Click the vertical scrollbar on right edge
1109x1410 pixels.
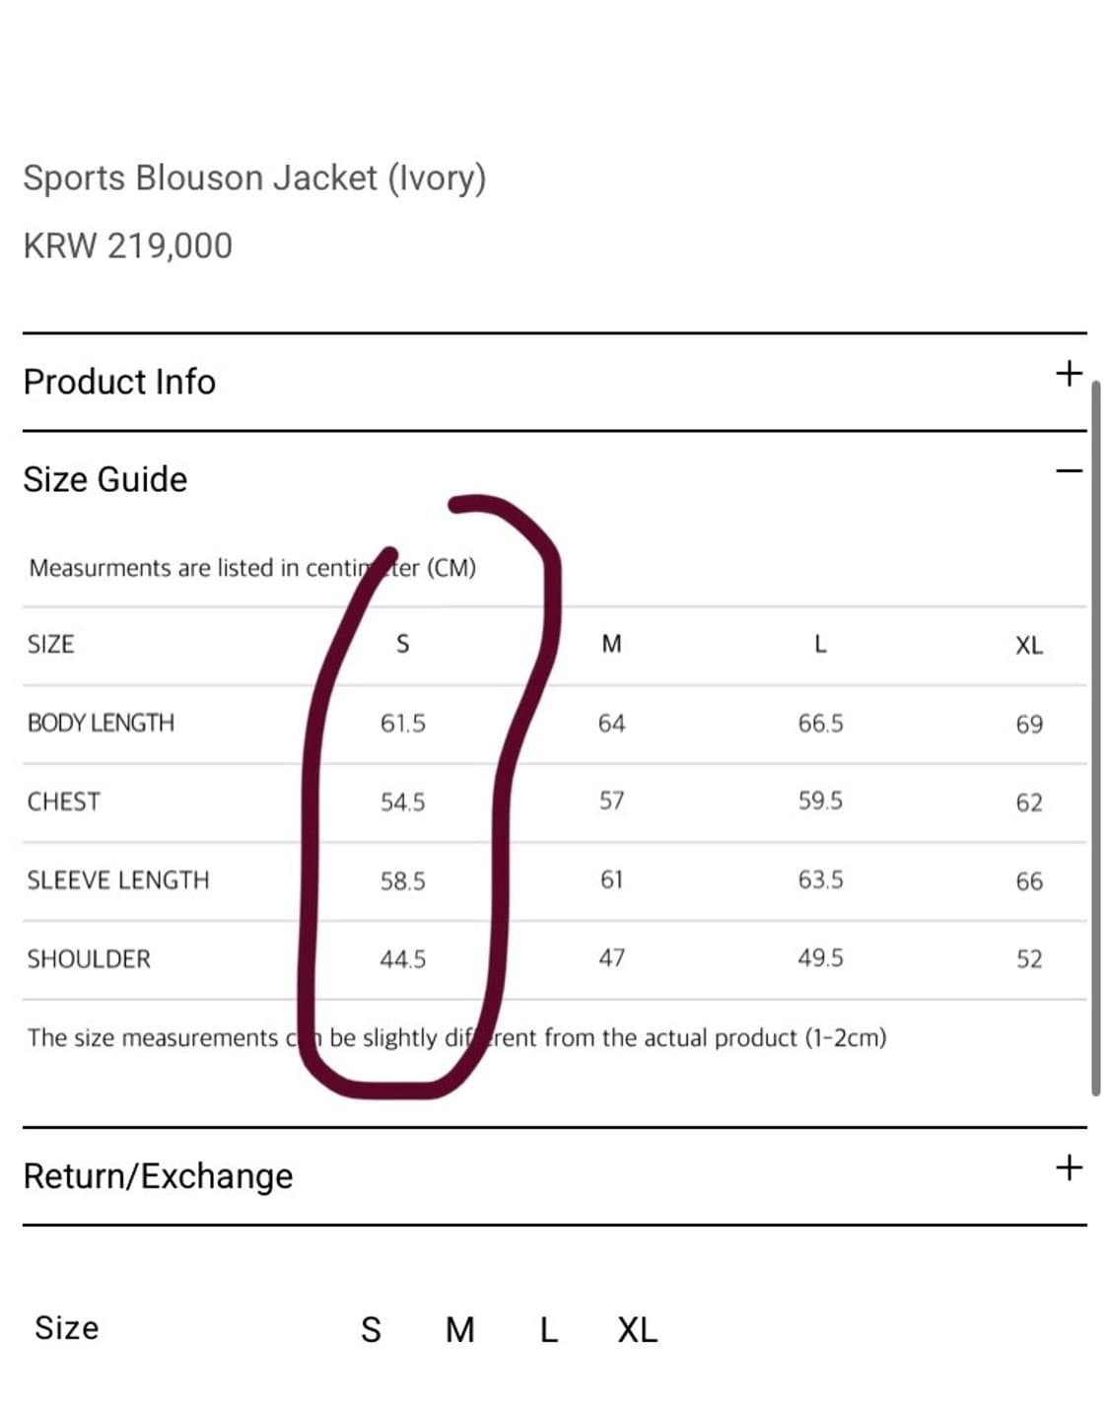coord(1095,738)
